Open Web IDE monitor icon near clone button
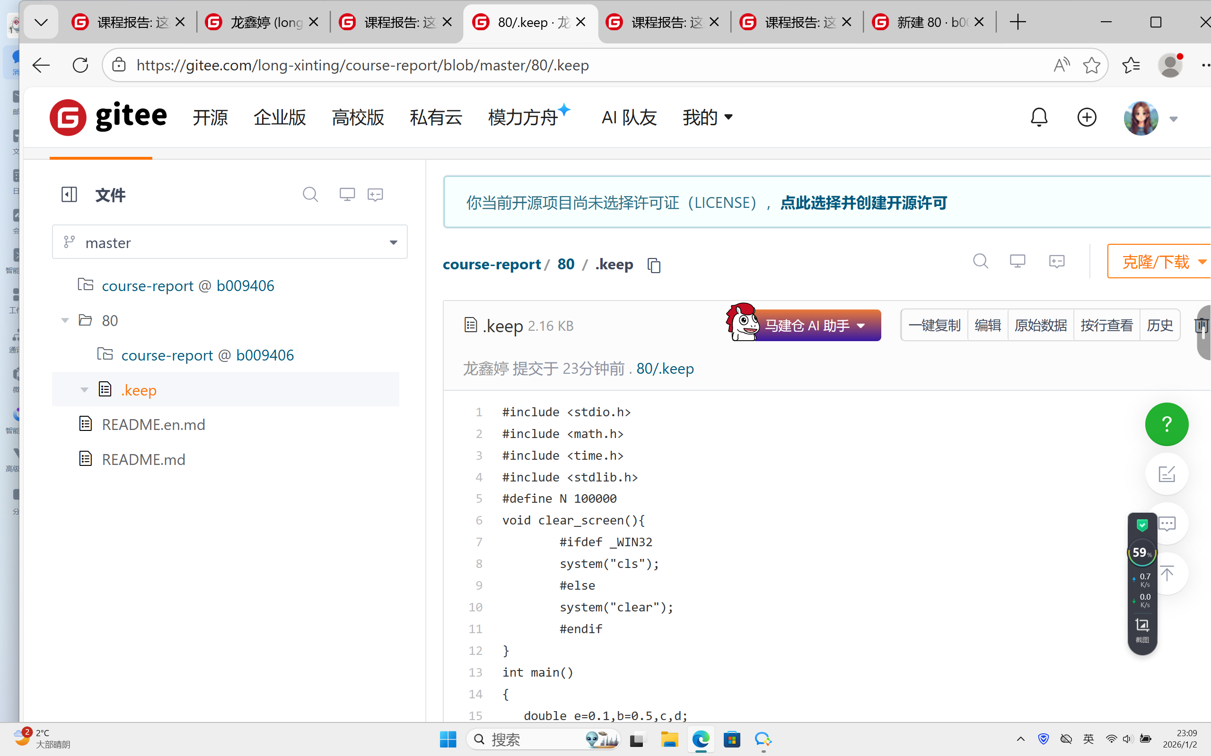 pyautogui.click(x=1018, y=261)
